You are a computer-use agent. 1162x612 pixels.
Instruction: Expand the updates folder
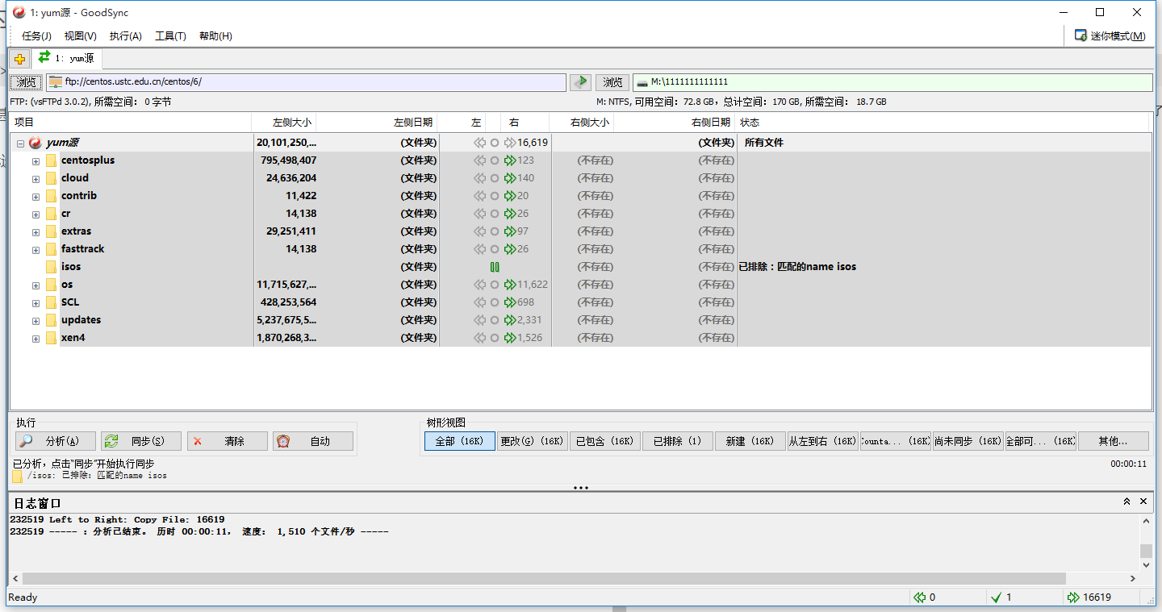coord(36,321)
